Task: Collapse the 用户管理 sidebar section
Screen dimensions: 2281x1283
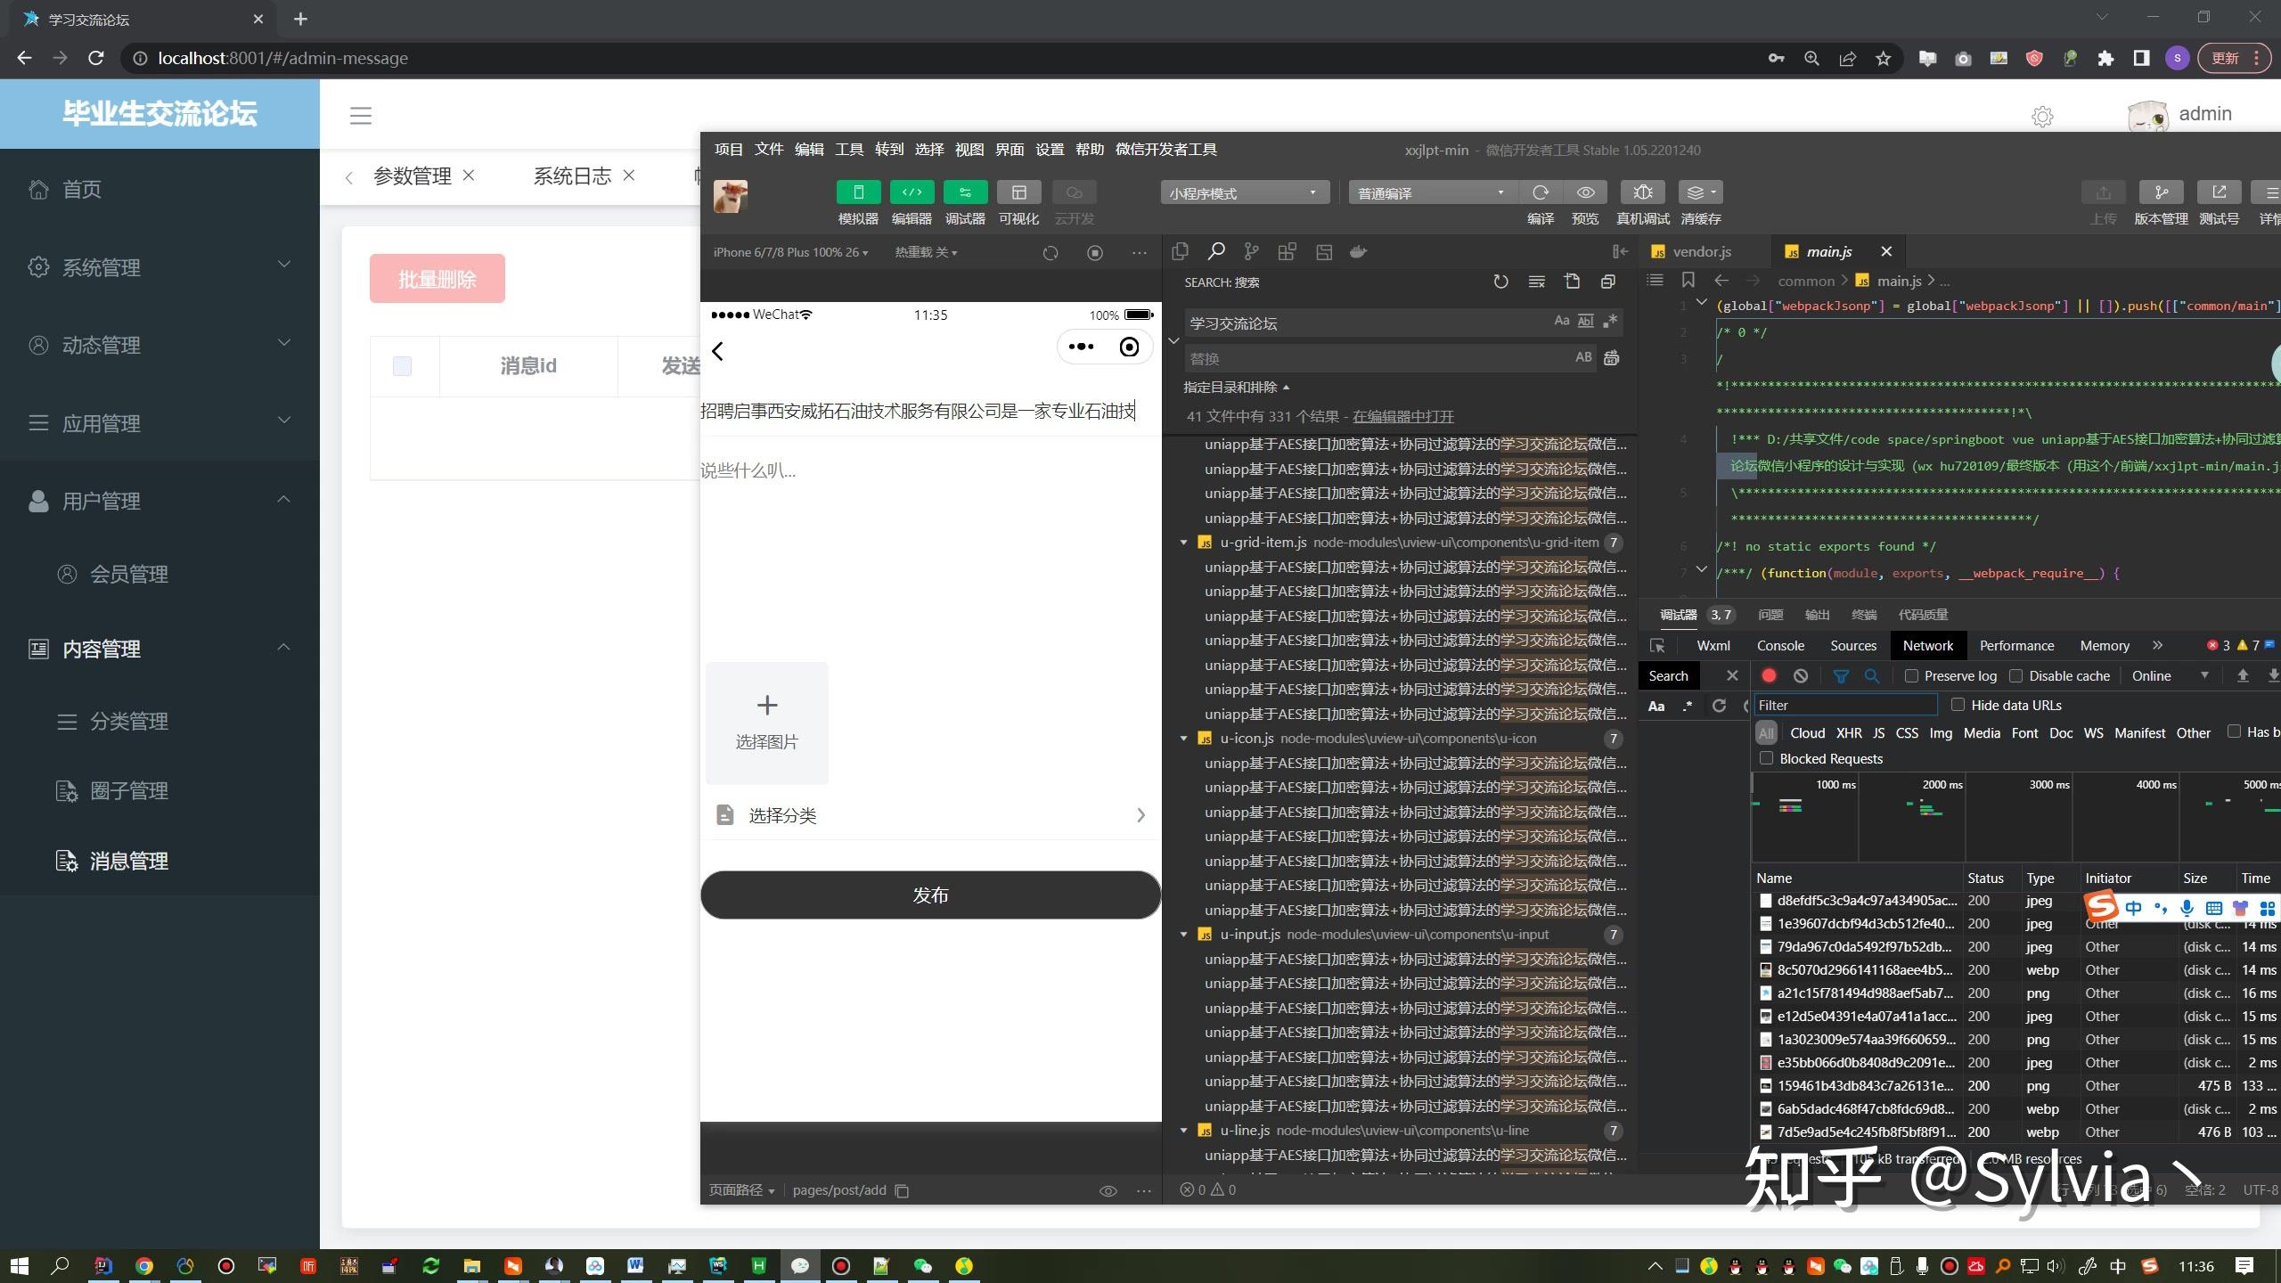Action: pyautogui.click(x=283, y=501)
